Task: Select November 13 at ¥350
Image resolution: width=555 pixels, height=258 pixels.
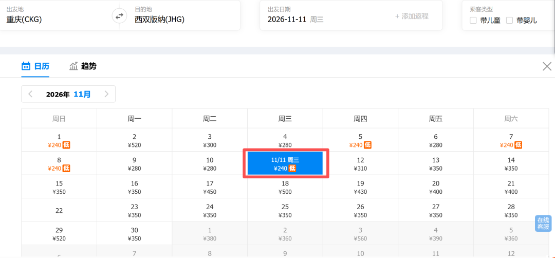Action: click(x=436, y=163)
